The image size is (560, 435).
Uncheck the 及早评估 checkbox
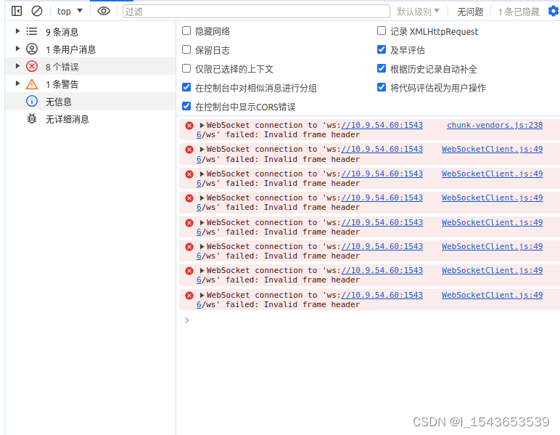point(382,49)
